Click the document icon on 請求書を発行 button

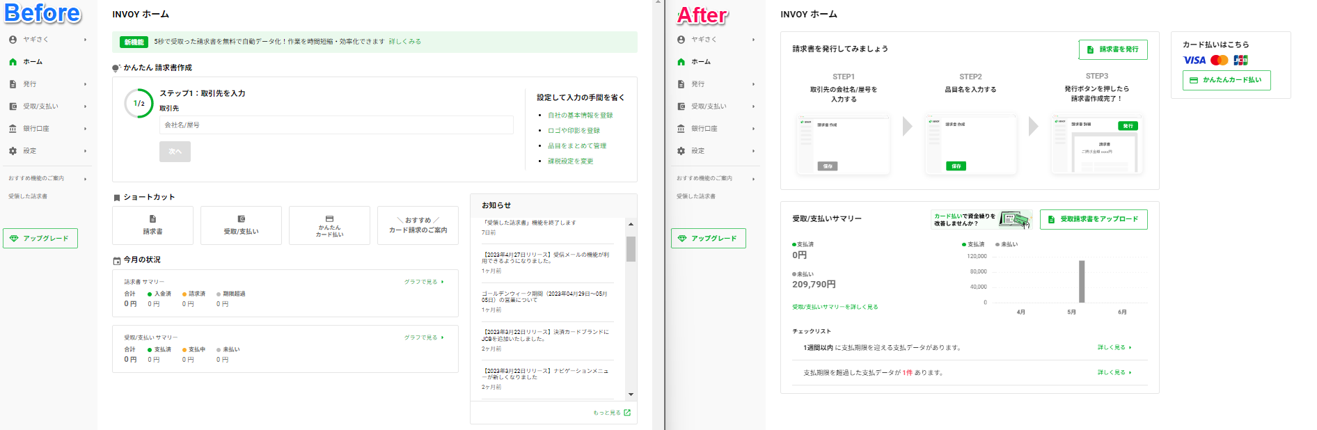(1090, 49)
